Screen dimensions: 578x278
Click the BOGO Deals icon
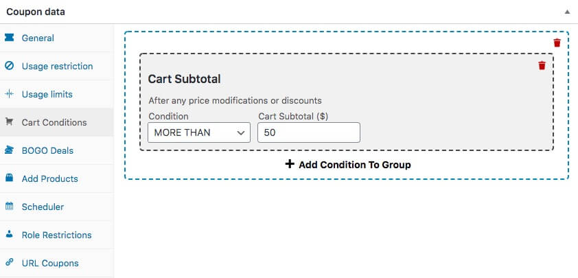(10, 150)
